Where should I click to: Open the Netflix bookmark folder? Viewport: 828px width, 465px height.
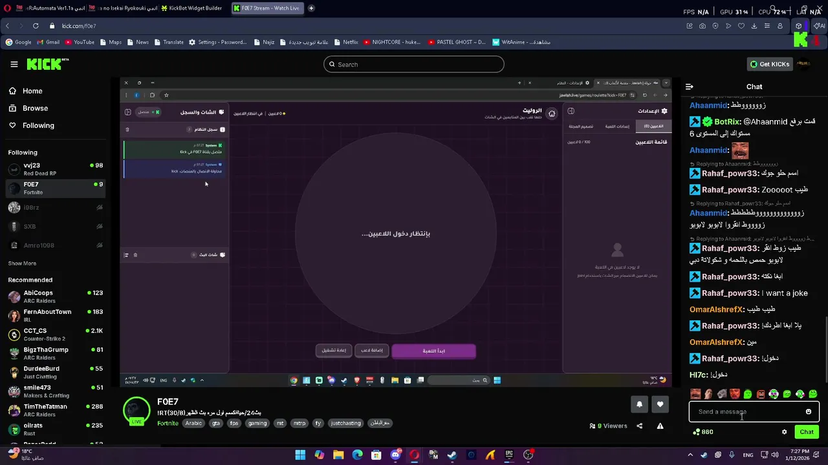click(346, 42)
